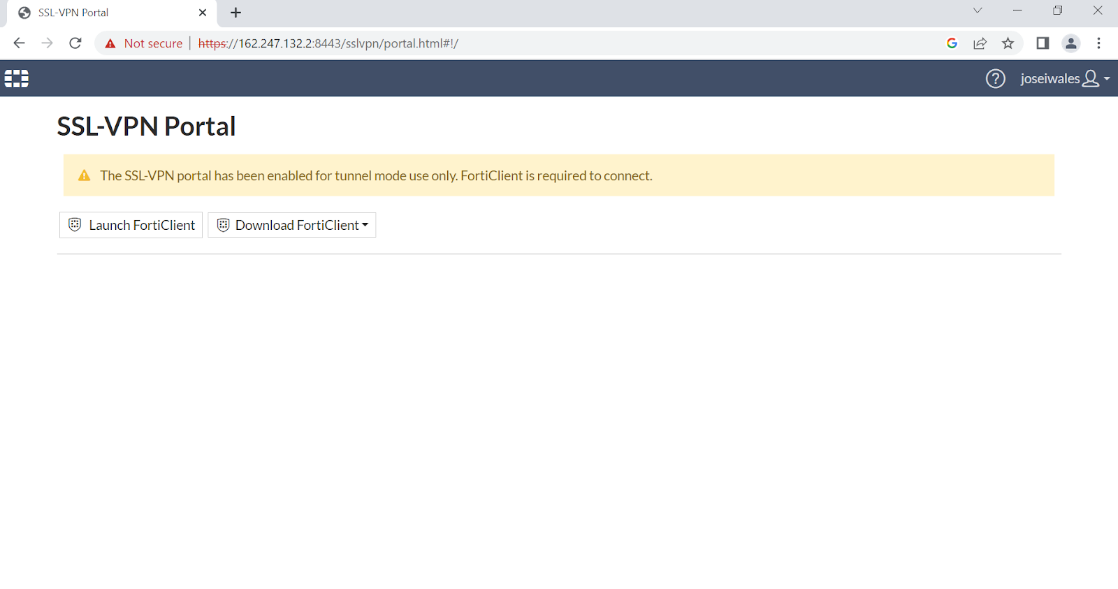Go back with the browser back arrow

19,43
